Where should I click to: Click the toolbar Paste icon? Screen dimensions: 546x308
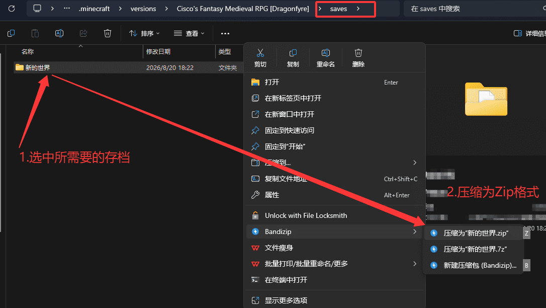(35, 33)
